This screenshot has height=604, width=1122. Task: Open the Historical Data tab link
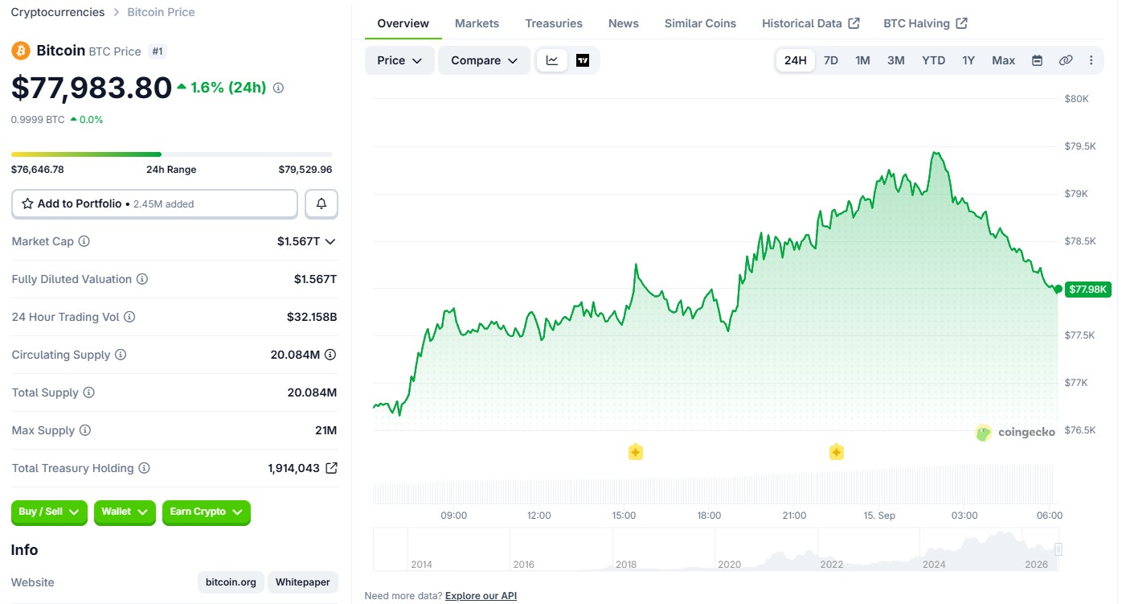coord(811,23)
